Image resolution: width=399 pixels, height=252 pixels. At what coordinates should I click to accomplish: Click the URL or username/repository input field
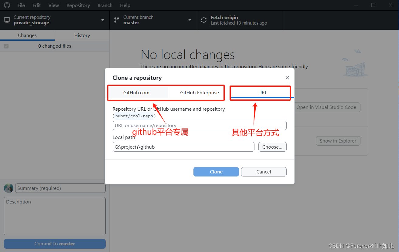point(199,125)
